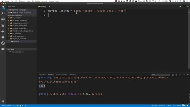Open the Git history icon in activity bar
The width and height of the screenshot is (190, 107).
pos(3,43)
